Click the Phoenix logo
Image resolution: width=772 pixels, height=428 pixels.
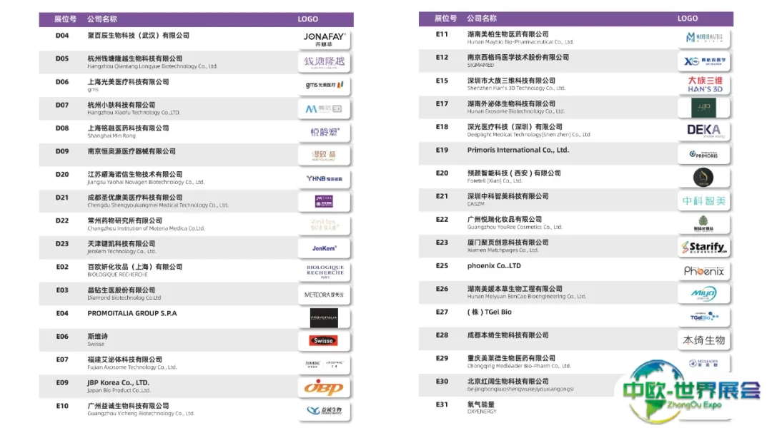[704, 271]
